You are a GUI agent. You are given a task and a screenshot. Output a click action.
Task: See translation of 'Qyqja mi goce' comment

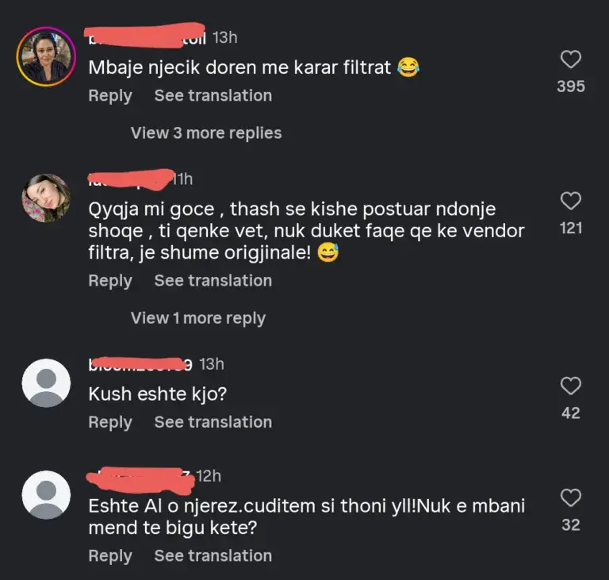click(213, 280)
